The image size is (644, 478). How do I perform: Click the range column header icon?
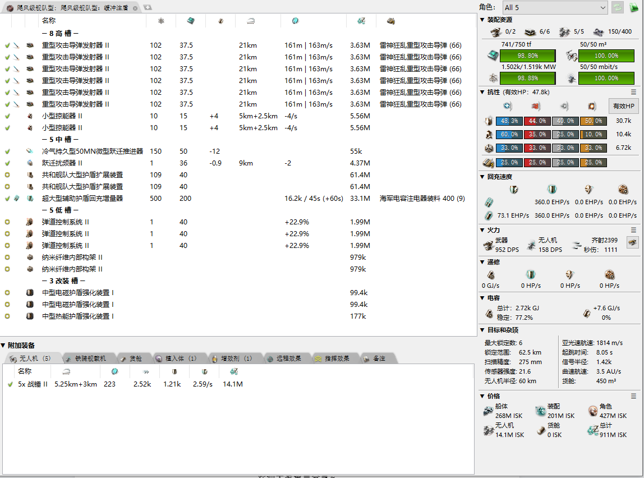pyautogui.click(x=251, y=21)
